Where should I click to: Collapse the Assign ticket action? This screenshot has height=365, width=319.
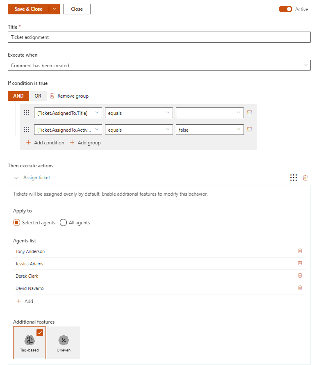(x=16, y=178)
